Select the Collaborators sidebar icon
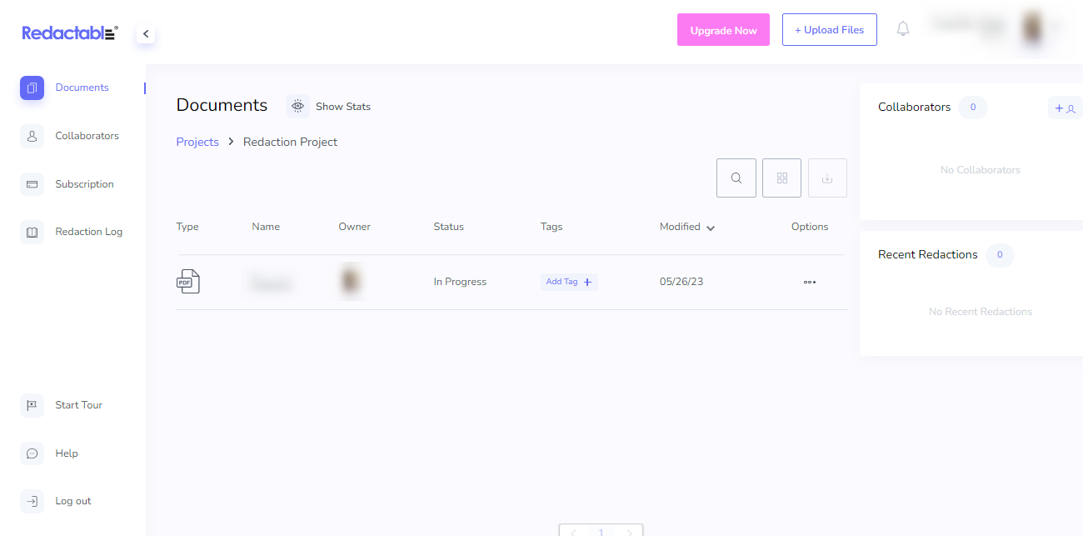This screenshot has width=1083, height=536. point(32,136)
